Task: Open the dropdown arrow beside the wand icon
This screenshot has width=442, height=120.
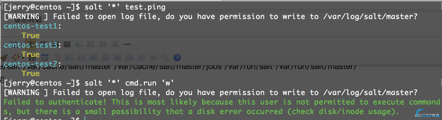Action: [x=23, y=58]
